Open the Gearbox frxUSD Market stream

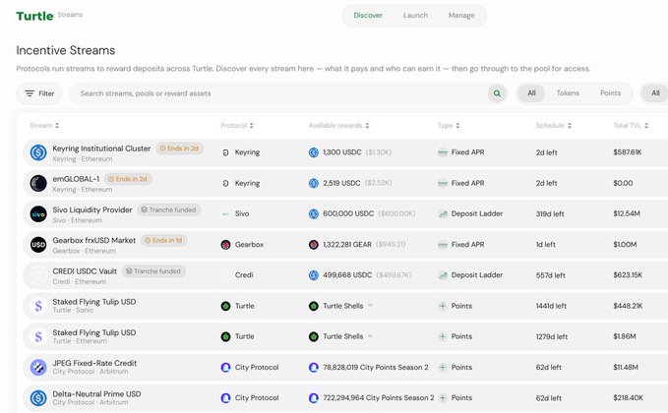point(93,240)
